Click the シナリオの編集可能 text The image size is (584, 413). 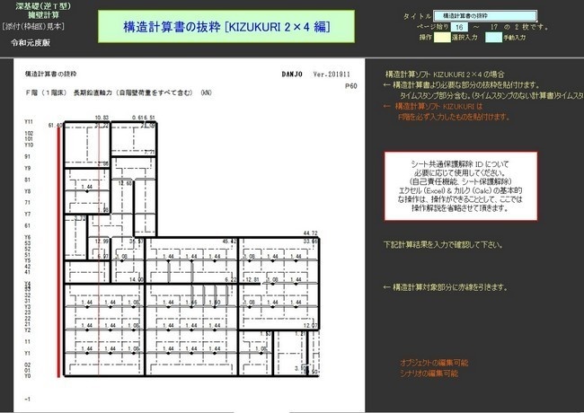click(x=429, y=373)
